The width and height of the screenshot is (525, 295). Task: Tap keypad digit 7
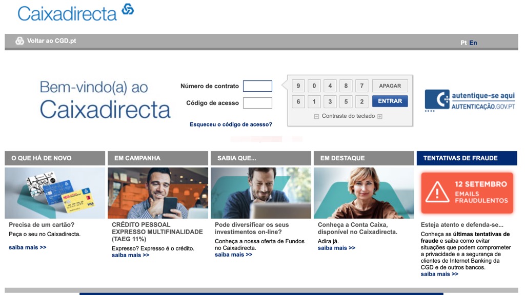tap(361, 86)
